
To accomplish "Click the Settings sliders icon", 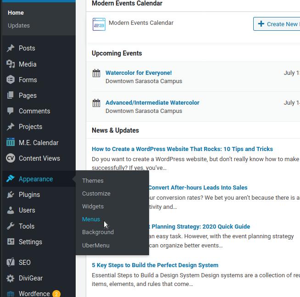I will 11,241.
